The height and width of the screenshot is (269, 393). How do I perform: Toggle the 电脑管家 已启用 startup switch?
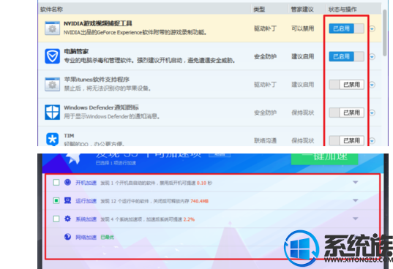point(346,56)
